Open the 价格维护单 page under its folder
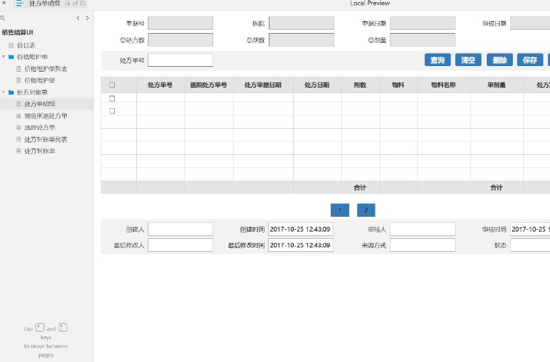The height and width of the screenshot is (362, 550). pyautogui.click(x=40, y=81)
